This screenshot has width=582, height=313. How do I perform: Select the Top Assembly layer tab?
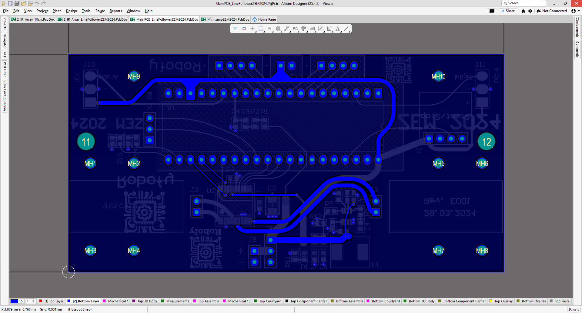206,301
